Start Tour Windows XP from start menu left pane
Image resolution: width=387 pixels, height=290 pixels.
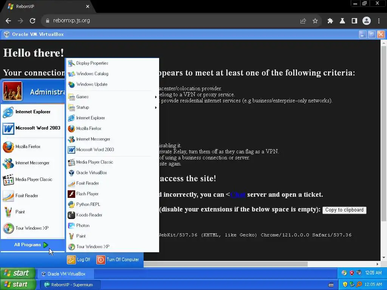tap(33, 228)
